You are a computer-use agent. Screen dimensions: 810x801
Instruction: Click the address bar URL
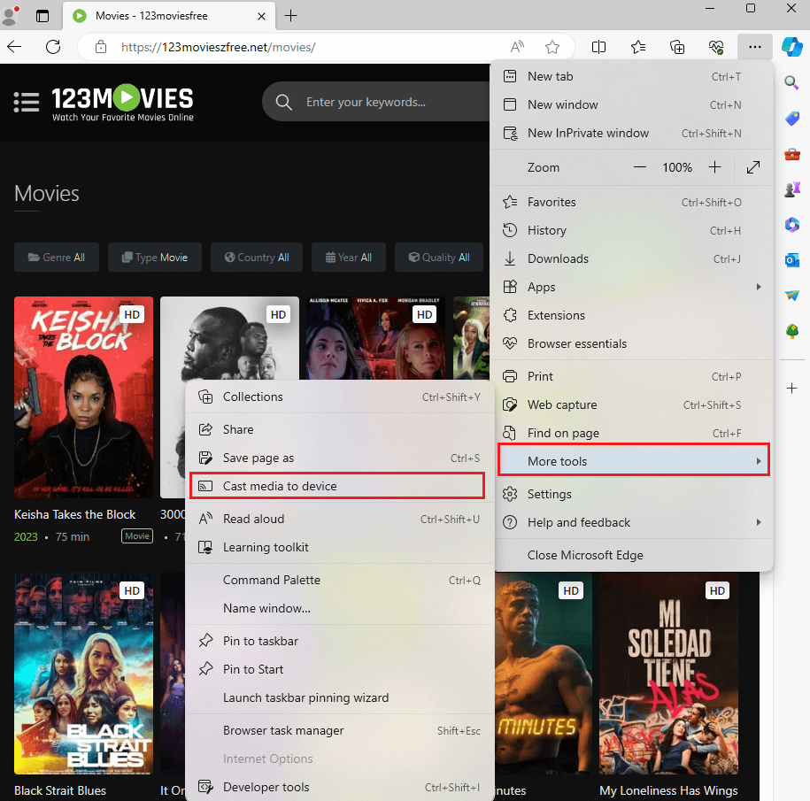(x=218, y=47)
